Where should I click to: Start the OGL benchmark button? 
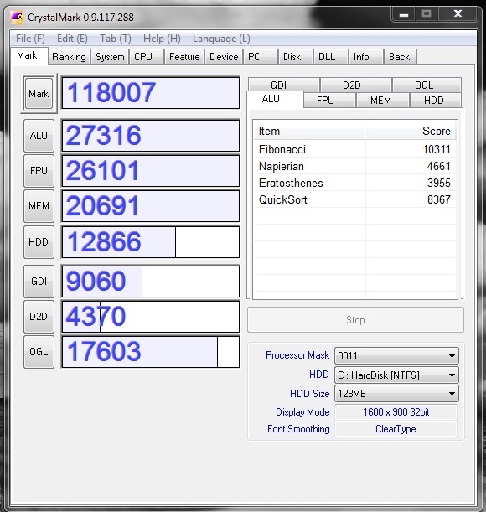click(39, 352)
